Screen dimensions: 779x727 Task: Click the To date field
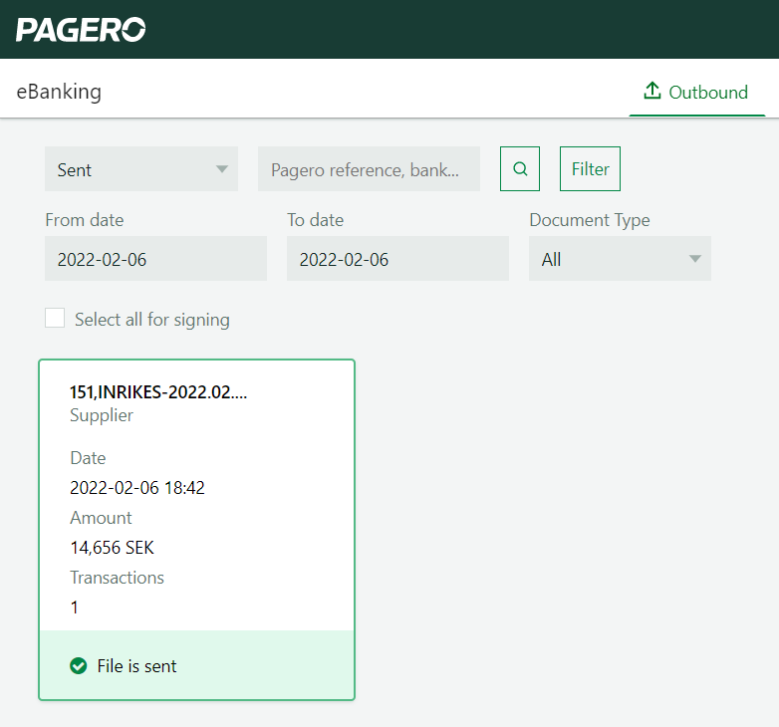point(397,259)
